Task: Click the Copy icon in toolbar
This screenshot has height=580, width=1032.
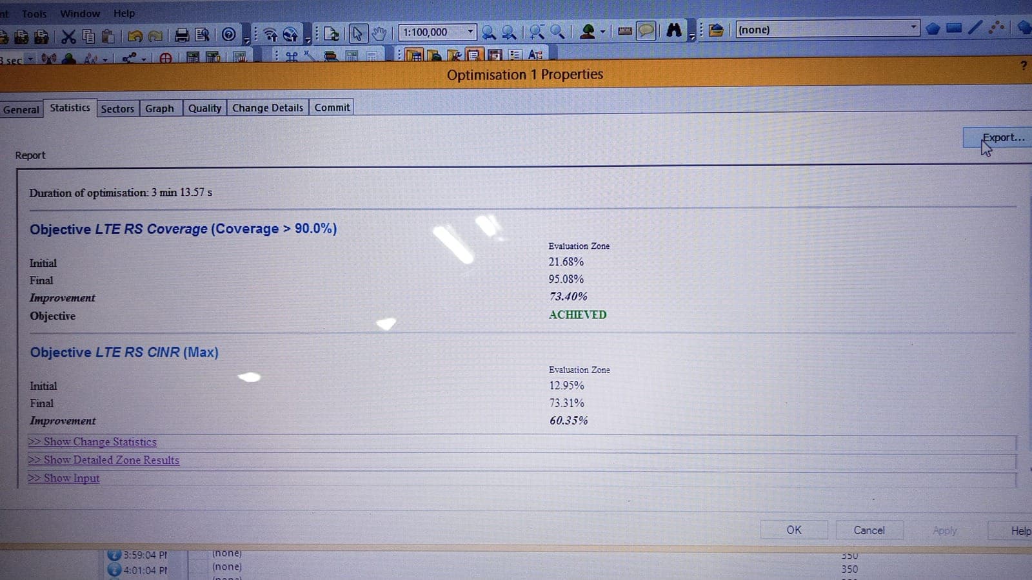Action: (x=88, y=36)
